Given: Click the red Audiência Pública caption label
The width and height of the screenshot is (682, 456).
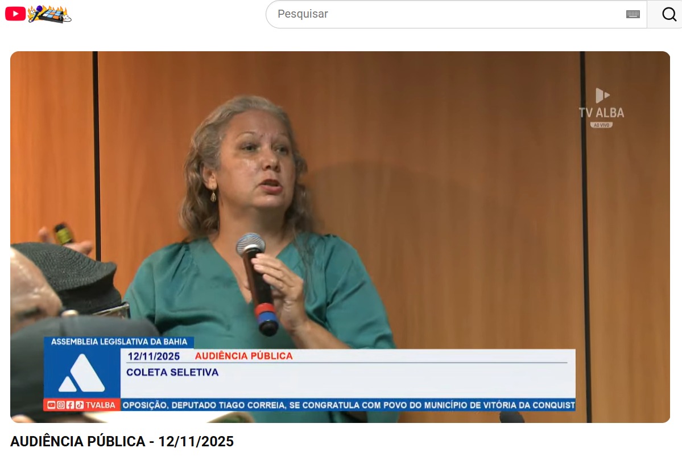Looking at the screenshot, I should (x=243, y=356).
